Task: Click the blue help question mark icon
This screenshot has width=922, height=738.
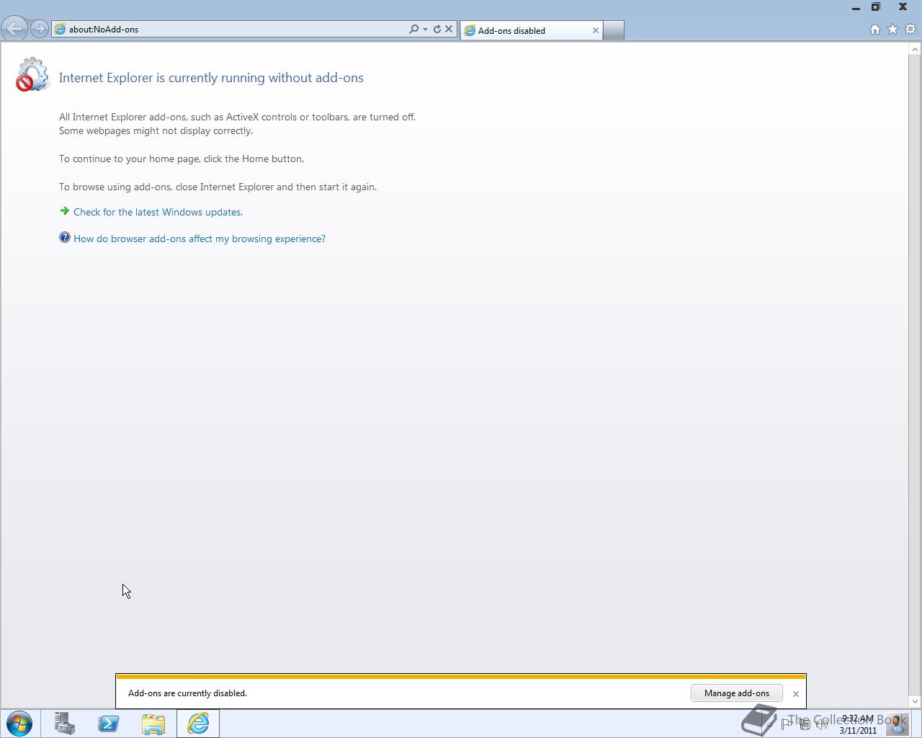Action: [65, 238]
